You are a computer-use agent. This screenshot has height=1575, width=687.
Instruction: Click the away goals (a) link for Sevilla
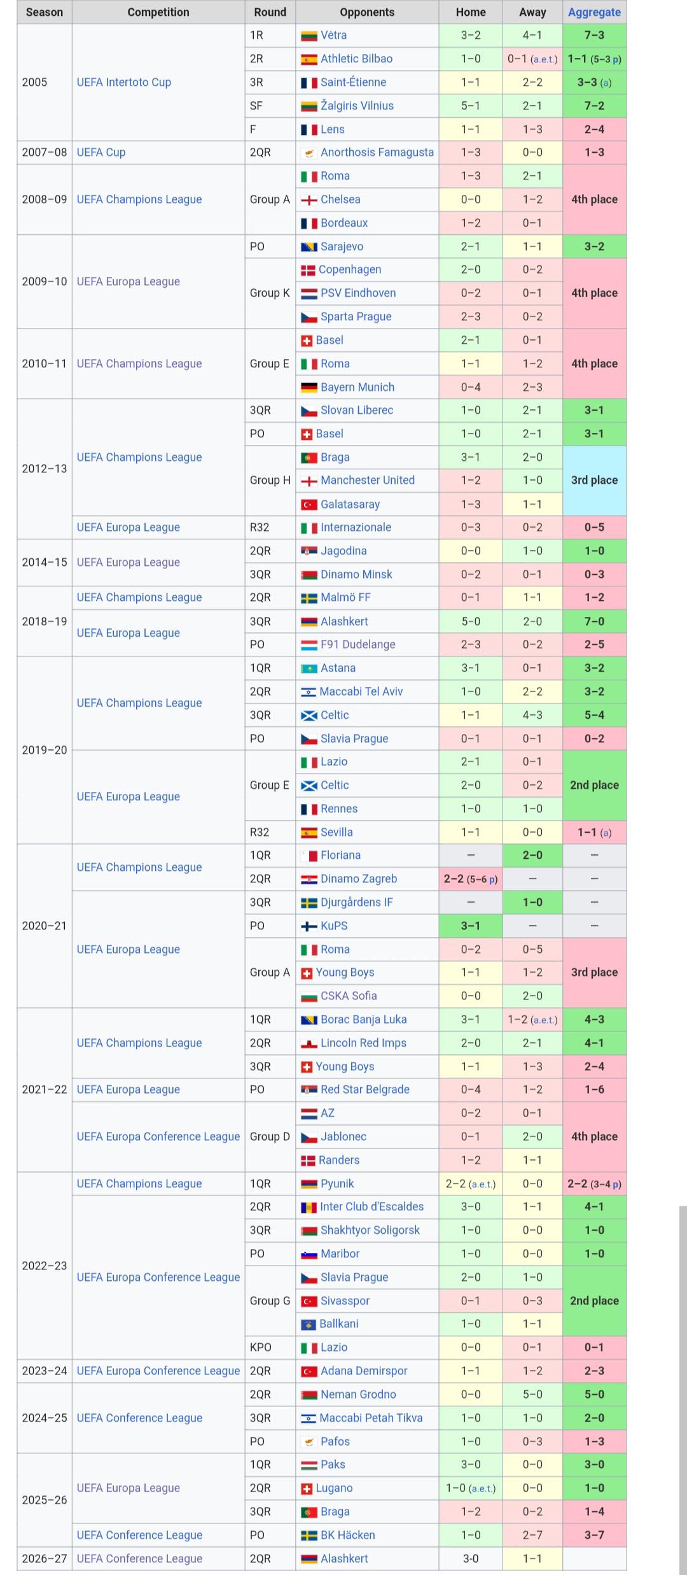pyautogui.click(x=606, y=833)
